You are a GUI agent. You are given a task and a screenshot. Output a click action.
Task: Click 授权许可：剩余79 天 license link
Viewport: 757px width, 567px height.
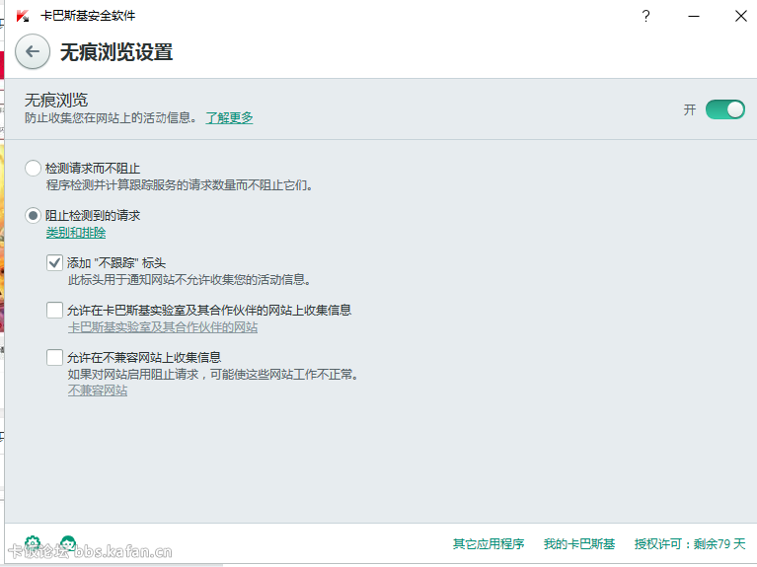[x=690, y=544]
